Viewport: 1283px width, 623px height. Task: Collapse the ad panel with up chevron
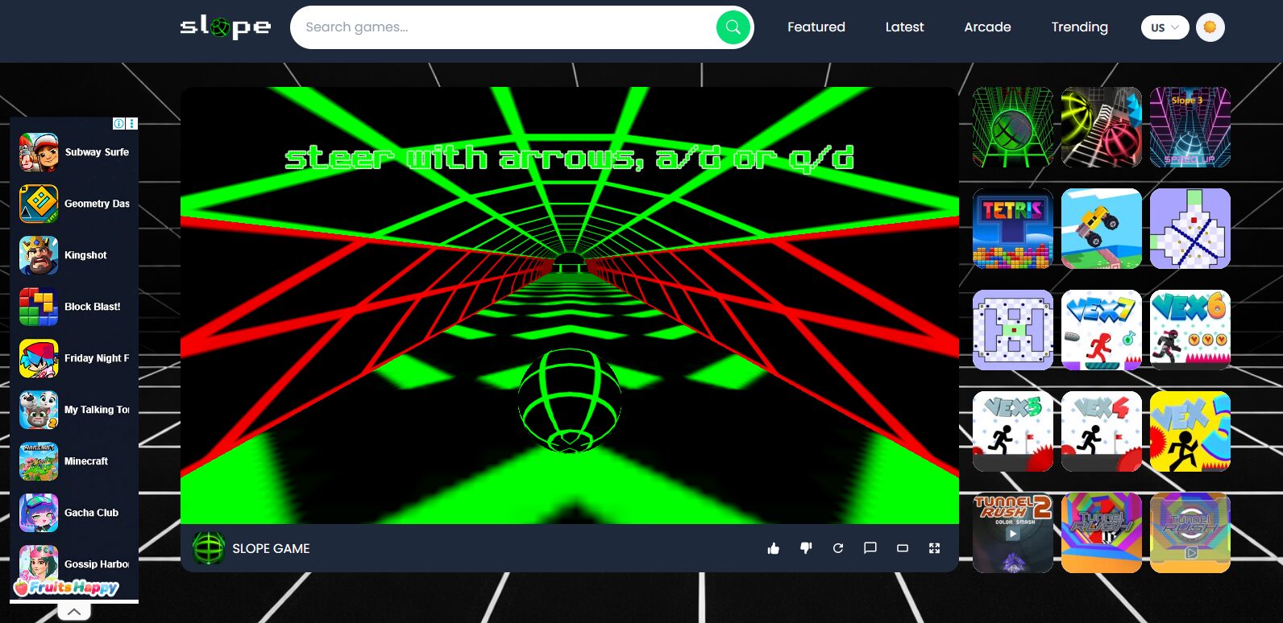[x=74, y=612]
